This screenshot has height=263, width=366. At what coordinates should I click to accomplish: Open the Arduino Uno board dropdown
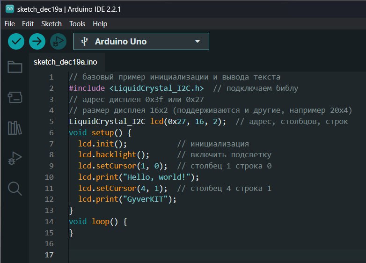(x=141, y=42)
